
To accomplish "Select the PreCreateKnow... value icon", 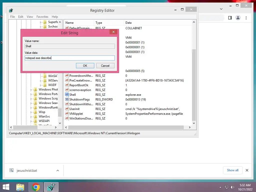I will 67,80.
